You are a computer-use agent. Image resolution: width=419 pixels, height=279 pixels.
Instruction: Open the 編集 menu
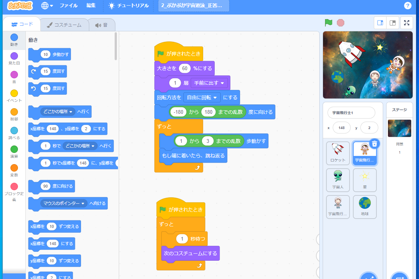(91, 6)
